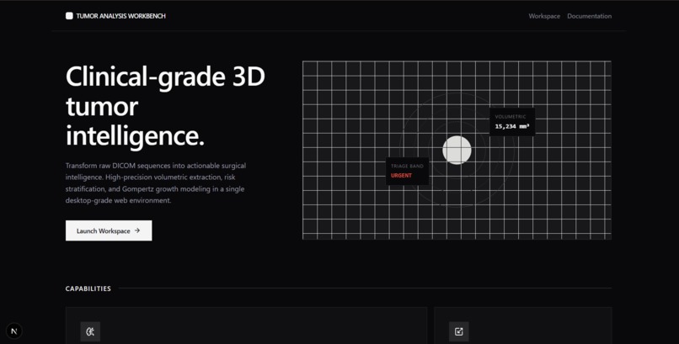Click the Volumetric 15,234 mm³ label

tap(512, 122)
